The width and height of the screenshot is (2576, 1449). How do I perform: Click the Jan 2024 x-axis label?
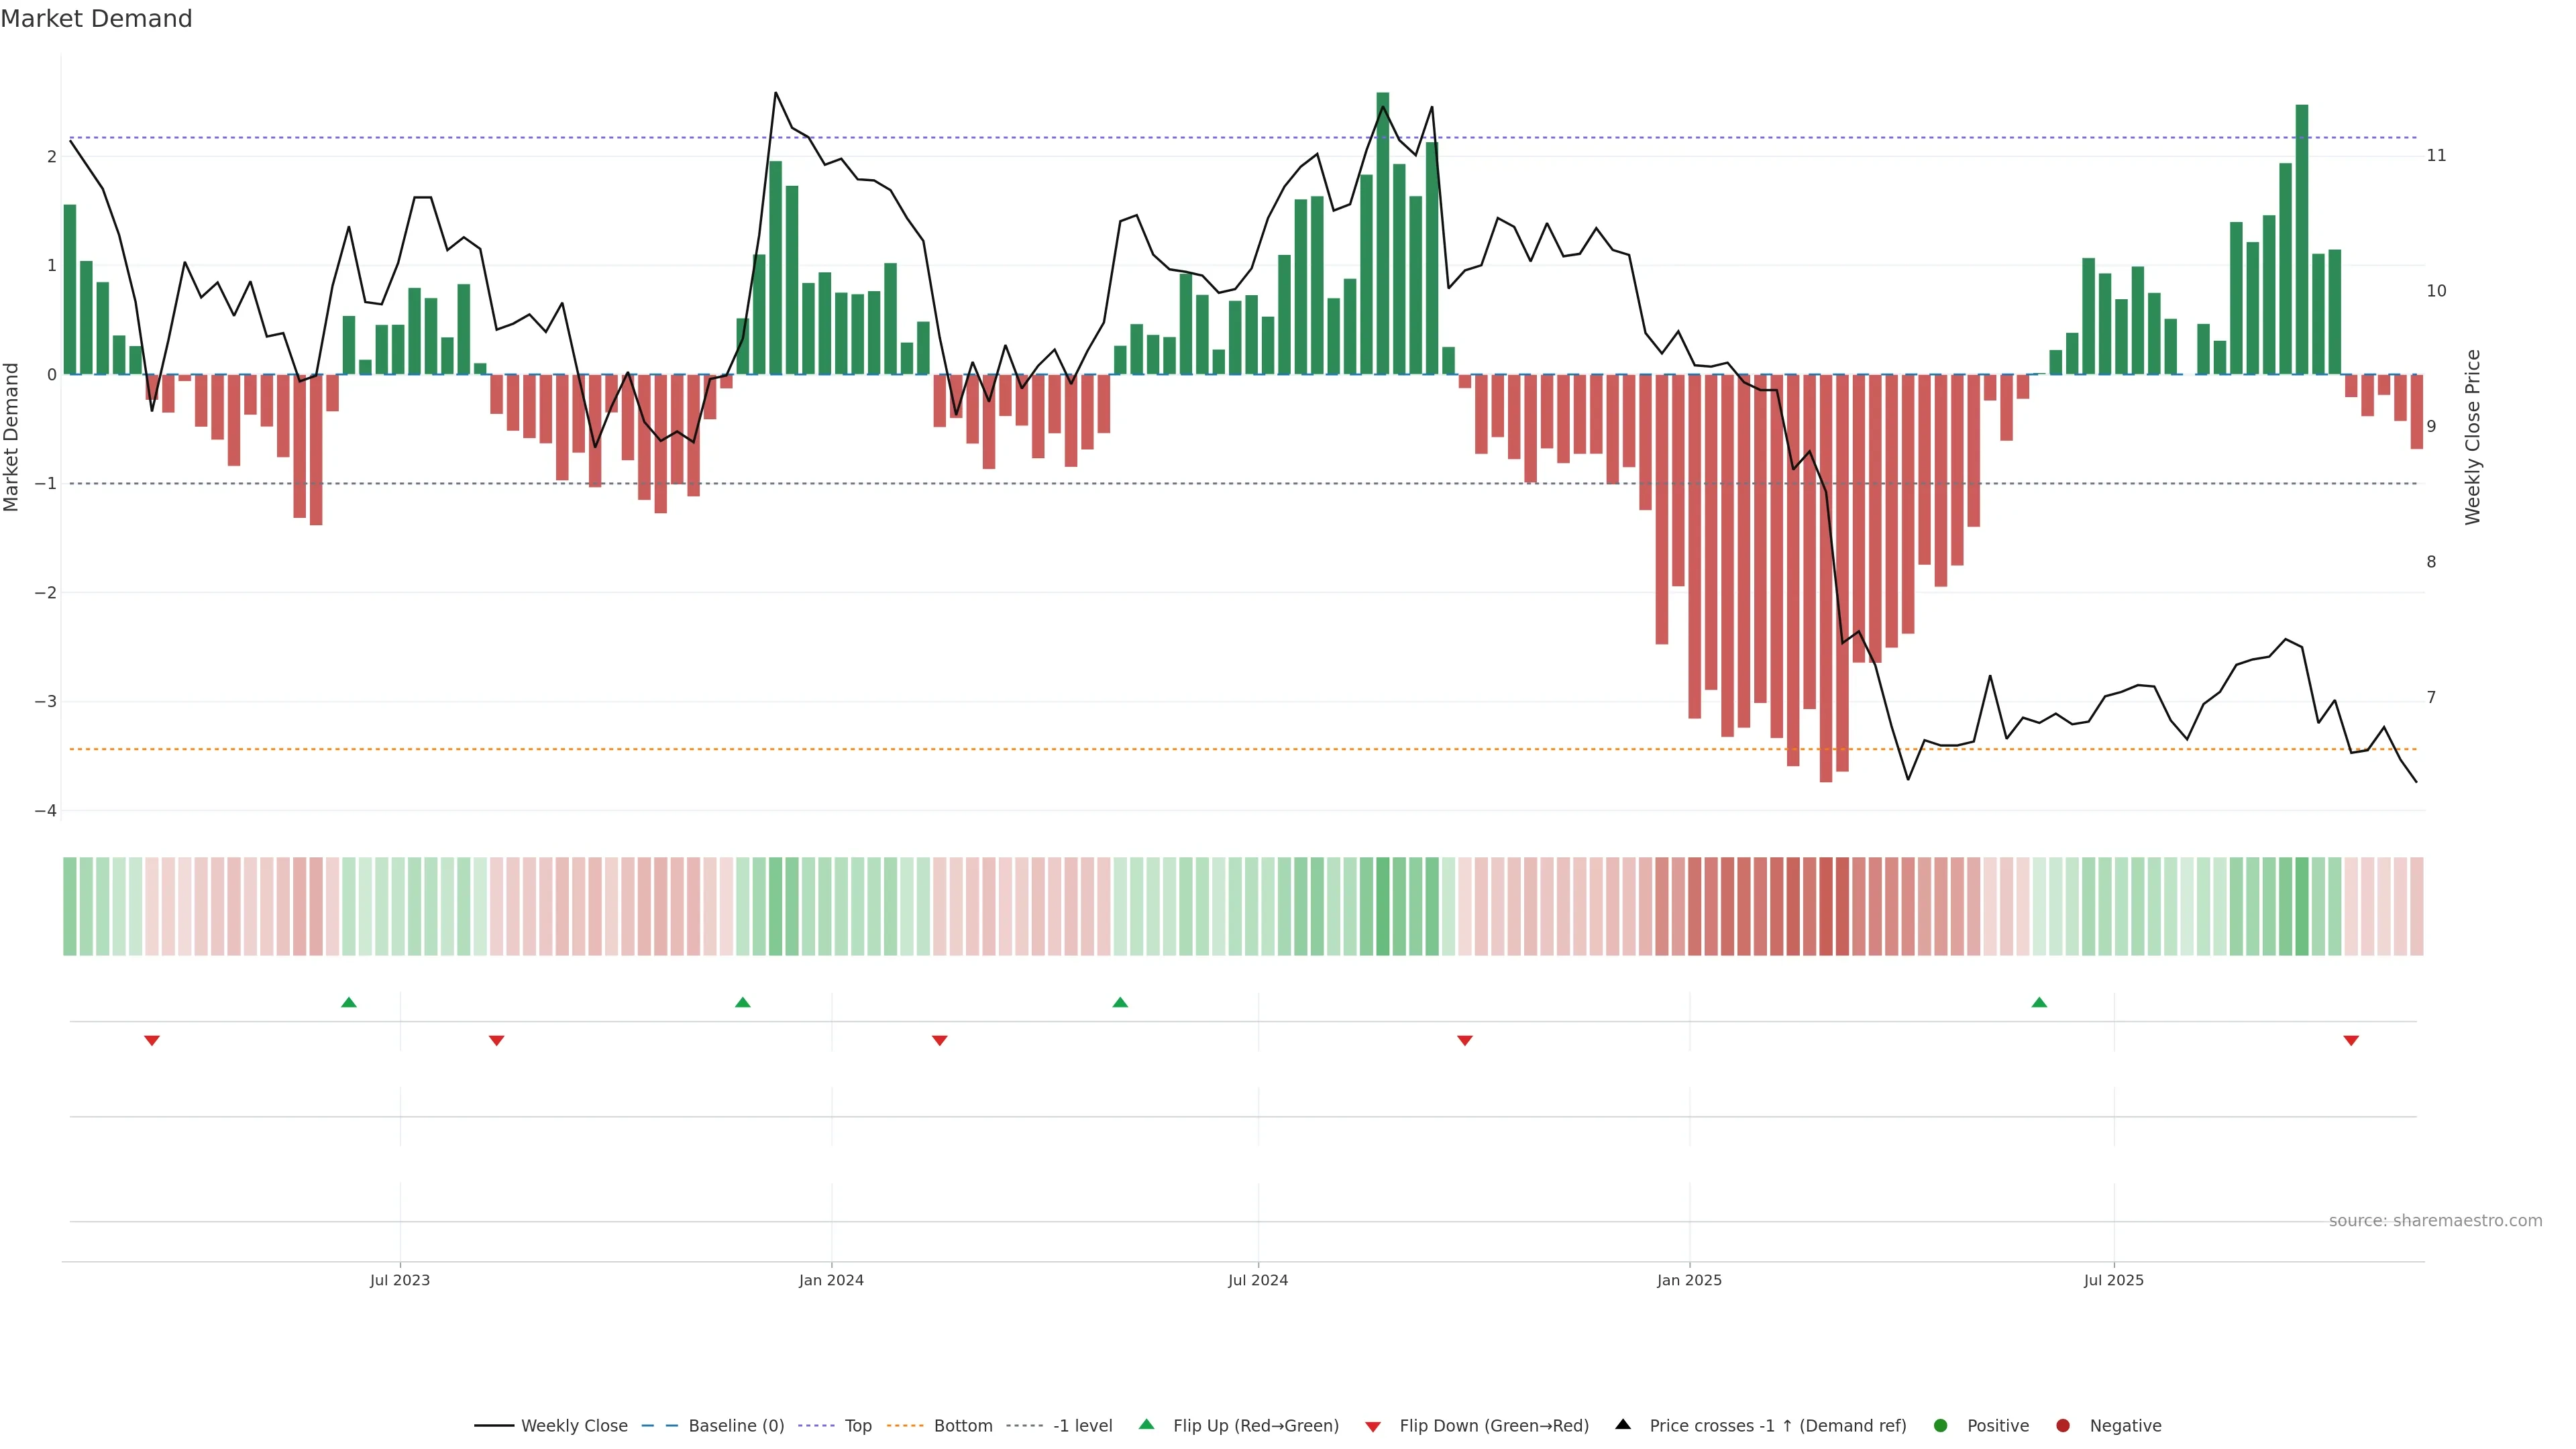[831, 1280]
